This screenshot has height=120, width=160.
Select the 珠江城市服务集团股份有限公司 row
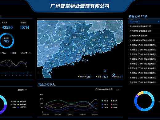point(144,40)
